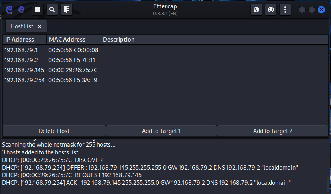The image size is (331, 194).
Task: Click the second Ettercap logo icon
Action: point(21,10)
